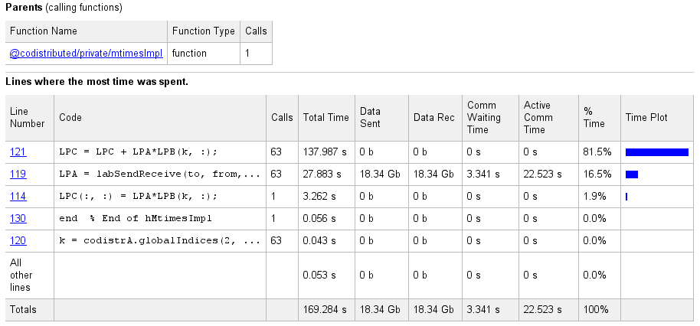Click the Data Sent column header
The width and height of the screenshot is (700, 326).
coord(370,118)
